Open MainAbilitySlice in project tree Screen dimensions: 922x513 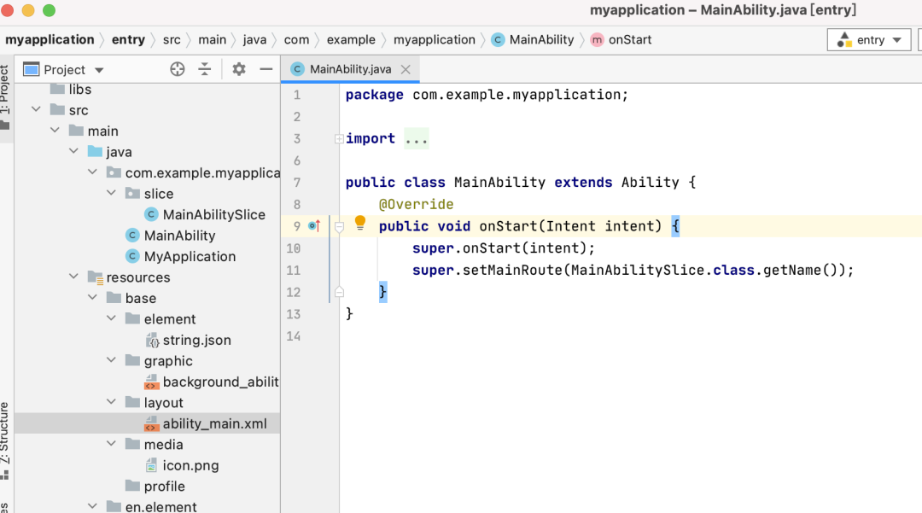coord(213,215)
